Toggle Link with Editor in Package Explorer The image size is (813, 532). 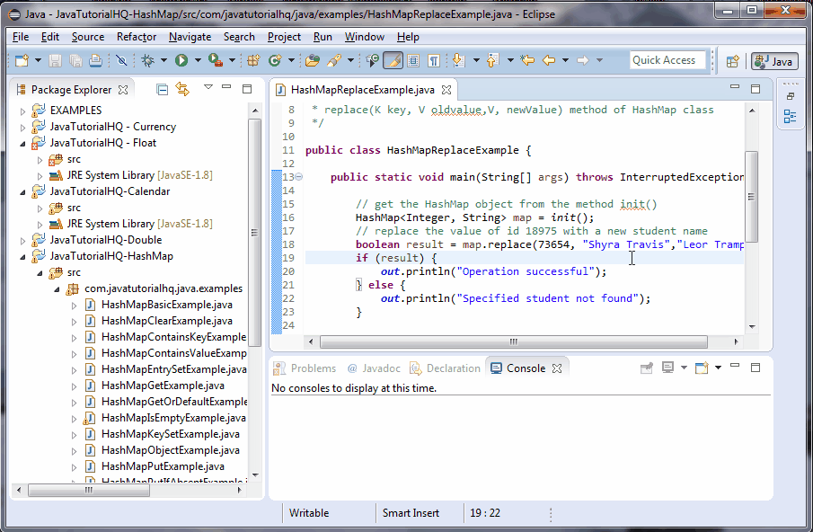pyautogui.click(x=182, y=89)
